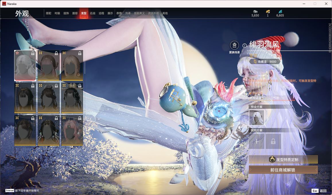Open the 表情 tab
Viewport: 332px width, 195px height.
point(119,13)
